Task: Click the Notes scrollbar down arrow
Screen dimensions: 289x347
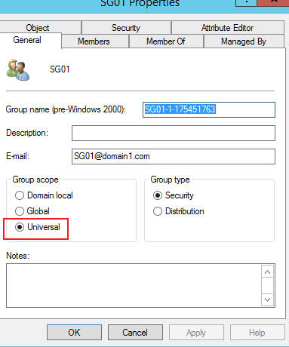Action: (268, 299)
